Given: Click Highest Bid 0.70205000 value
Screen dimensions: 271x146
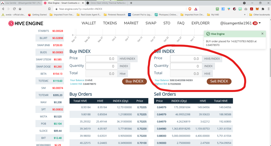Looking at the screenshot, I should [174, 84].
